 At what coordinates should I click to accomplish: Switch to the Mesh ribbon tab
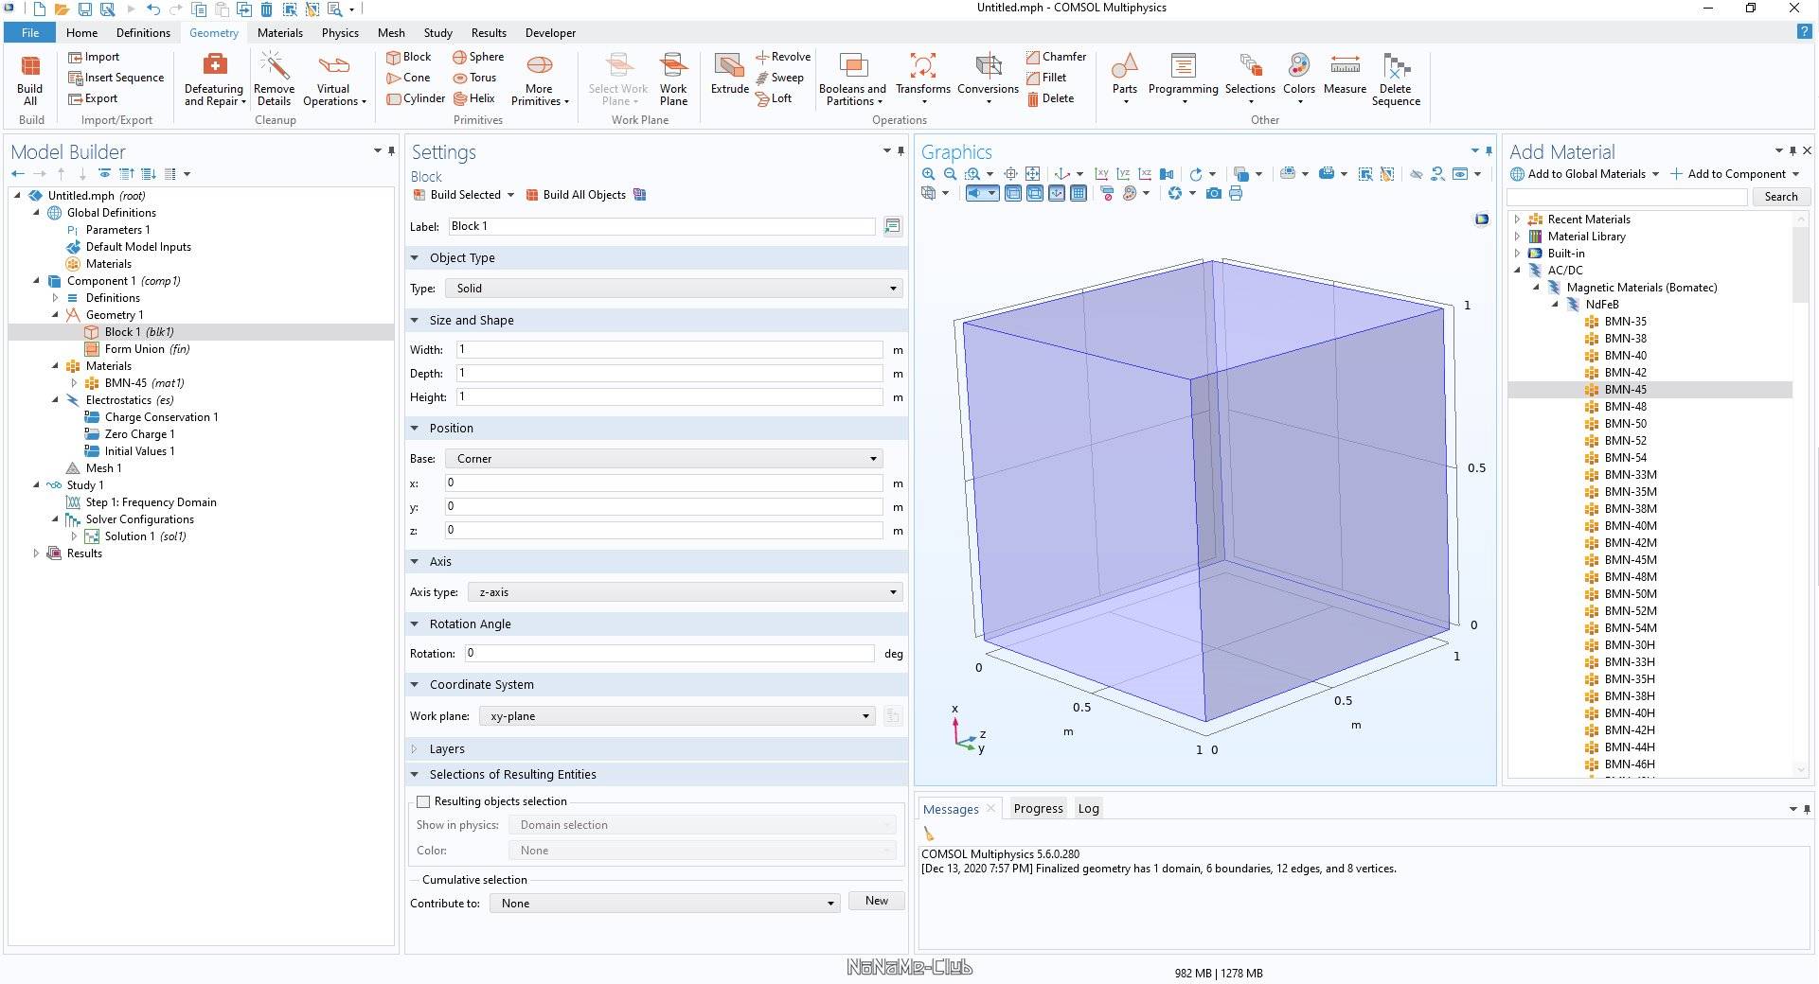click(391, 32)
